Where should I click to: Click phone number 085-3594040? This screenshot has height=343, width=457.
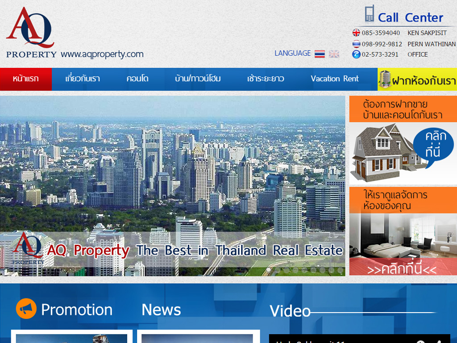click(381, 33)
